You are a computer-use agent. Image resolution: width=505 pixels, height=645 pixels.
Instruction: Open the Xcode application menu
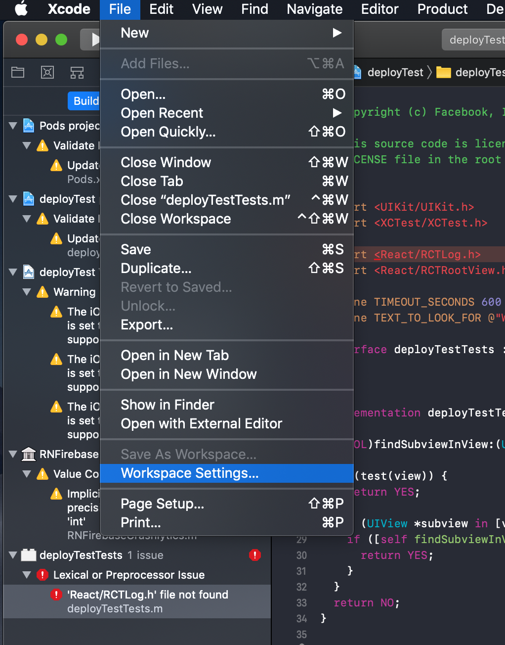click(69, 9)
